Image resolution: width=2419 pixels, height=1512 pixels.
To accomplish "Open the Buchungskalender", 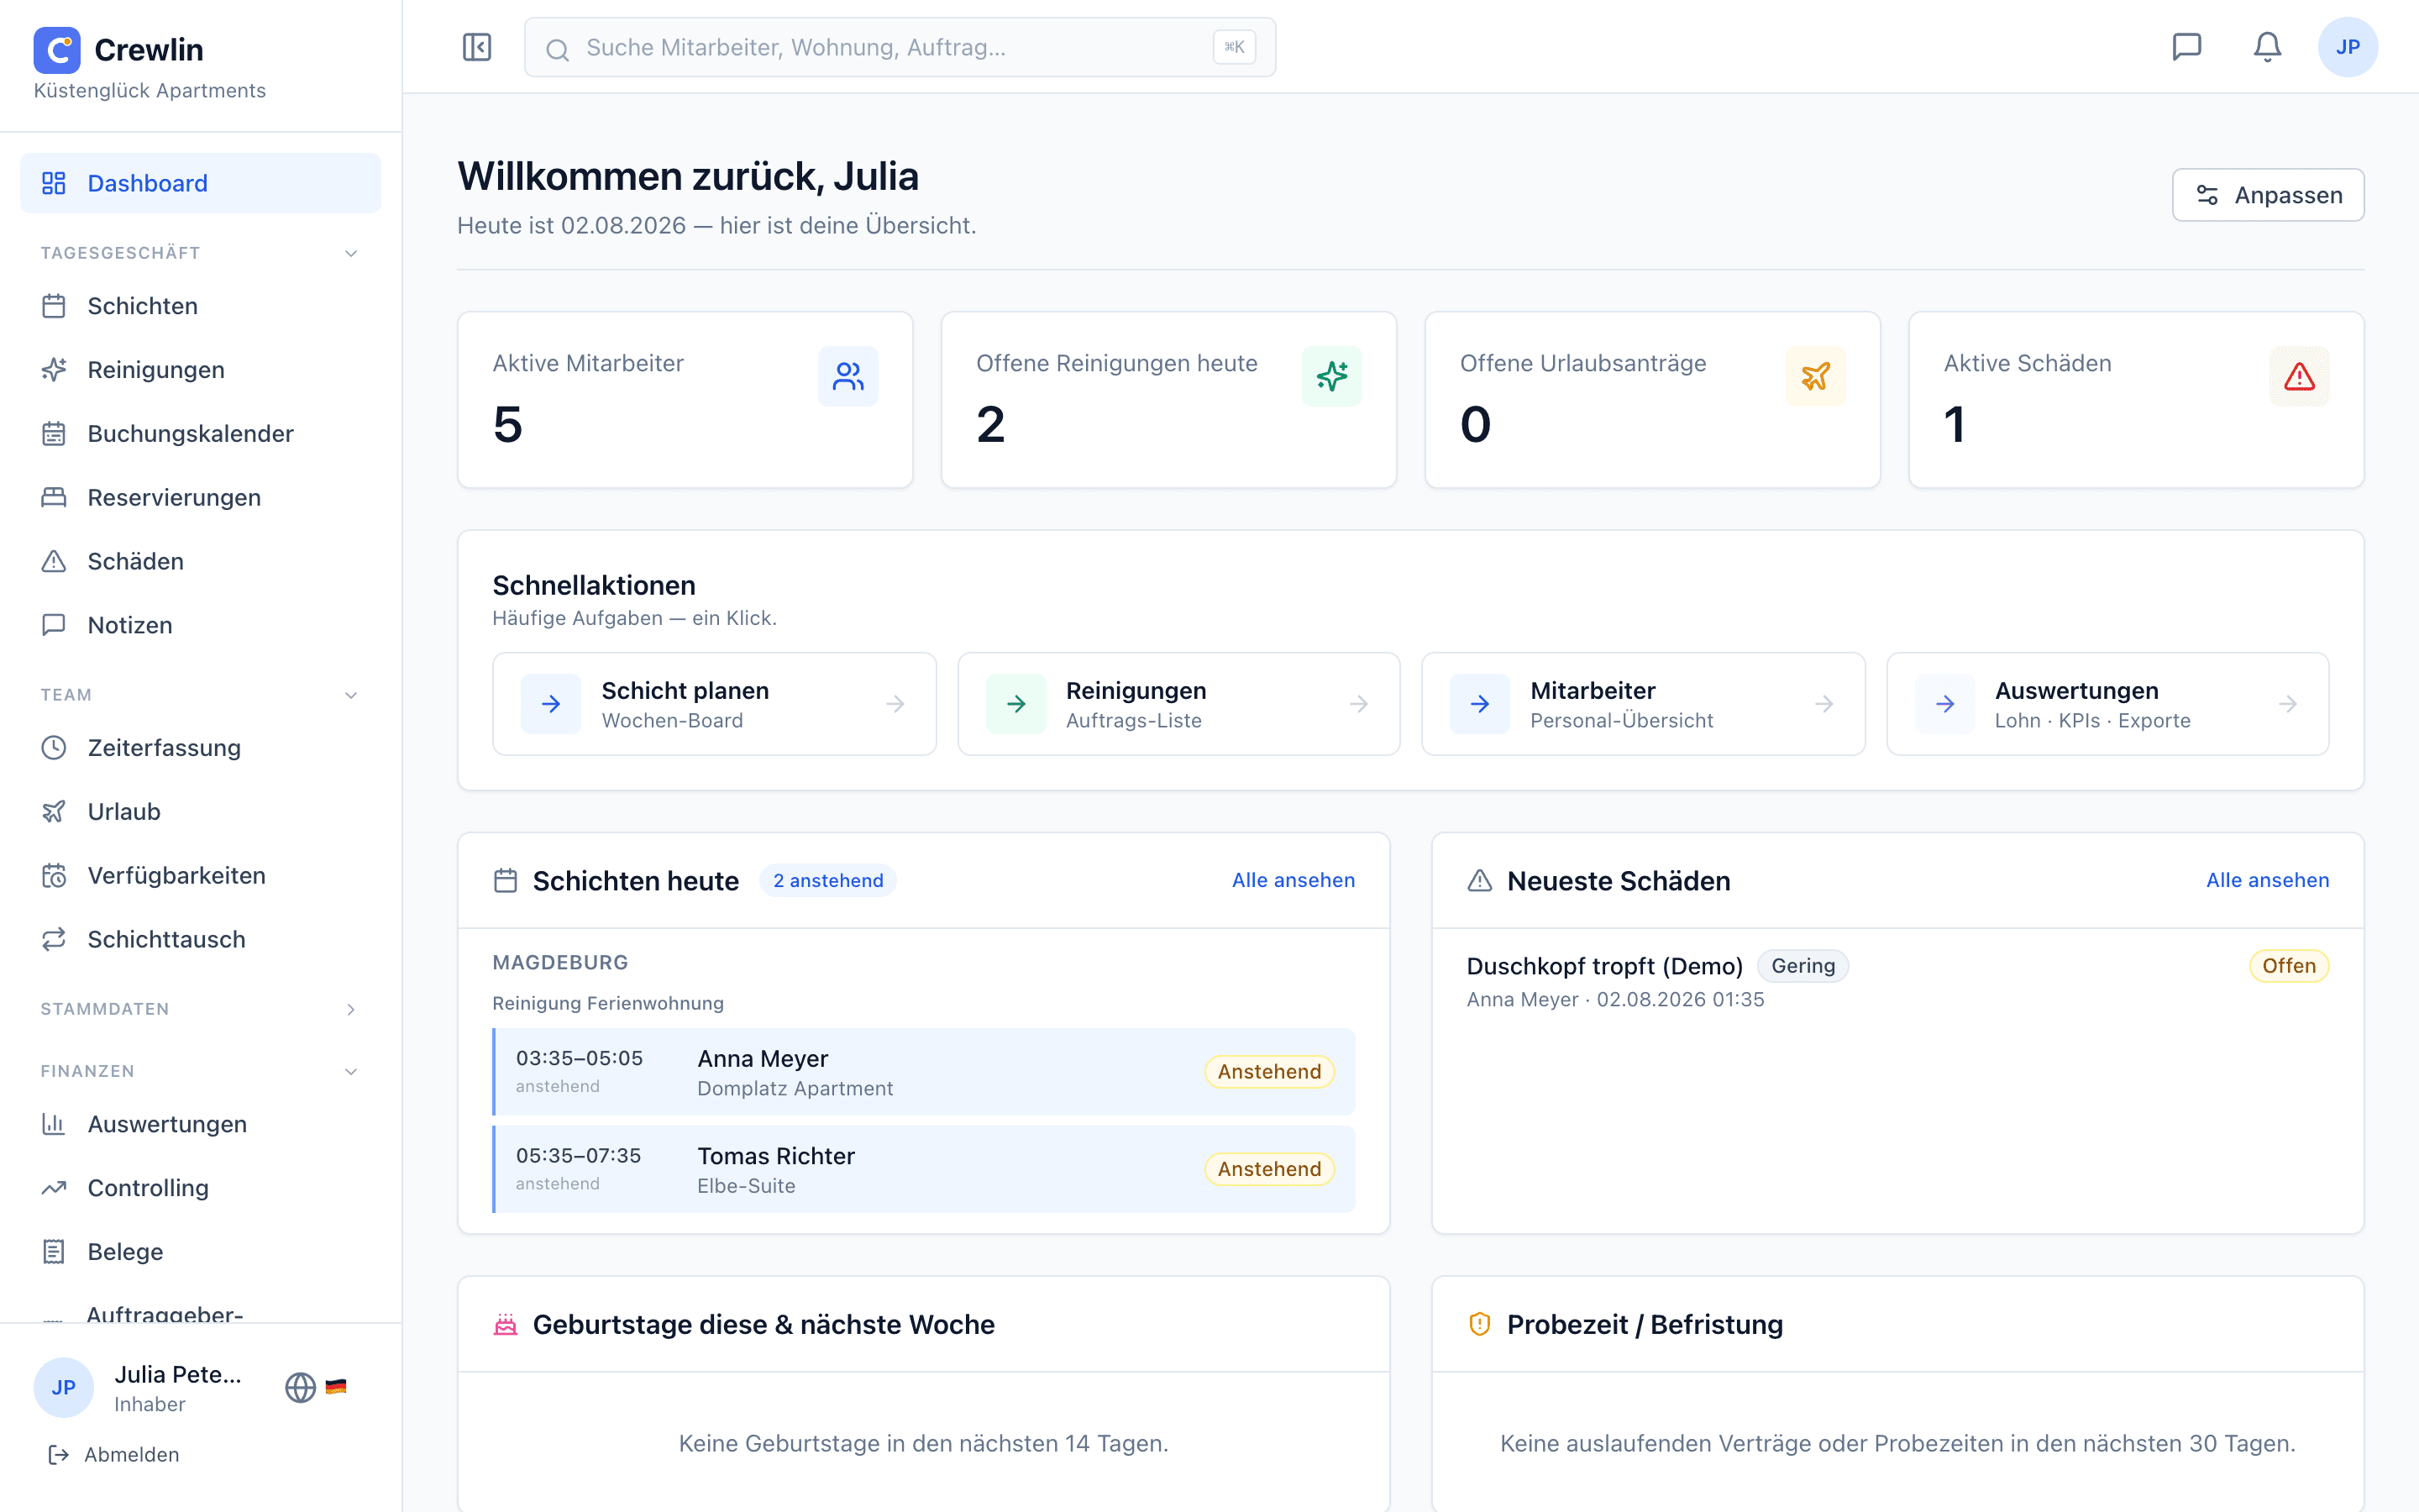I will tap(200, 434).
